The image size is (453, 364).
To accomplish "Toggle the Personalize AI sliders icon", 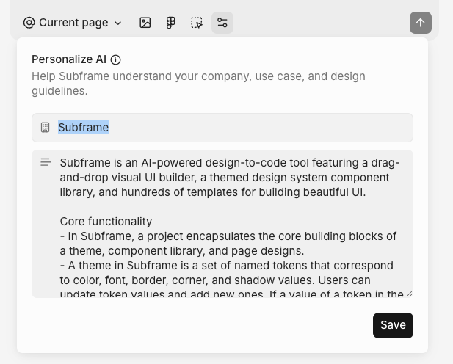I will click(x=222, y=23).
